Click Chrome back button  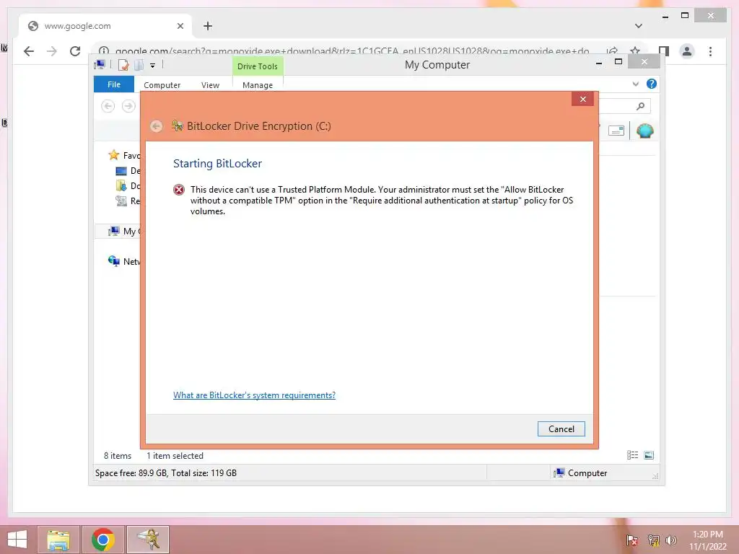click(x=29, y=51)
